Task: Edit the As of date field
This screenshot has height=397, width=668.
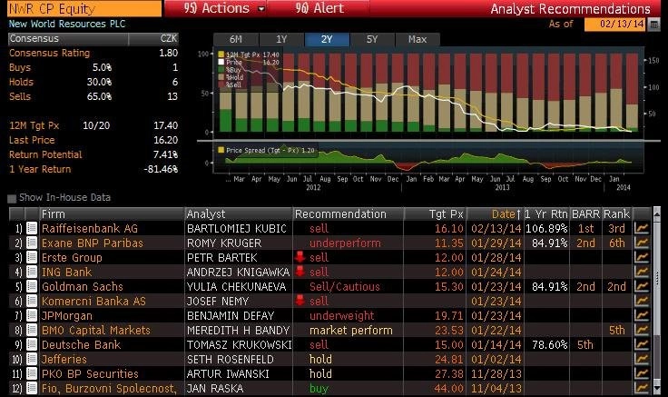Action: 615,24
